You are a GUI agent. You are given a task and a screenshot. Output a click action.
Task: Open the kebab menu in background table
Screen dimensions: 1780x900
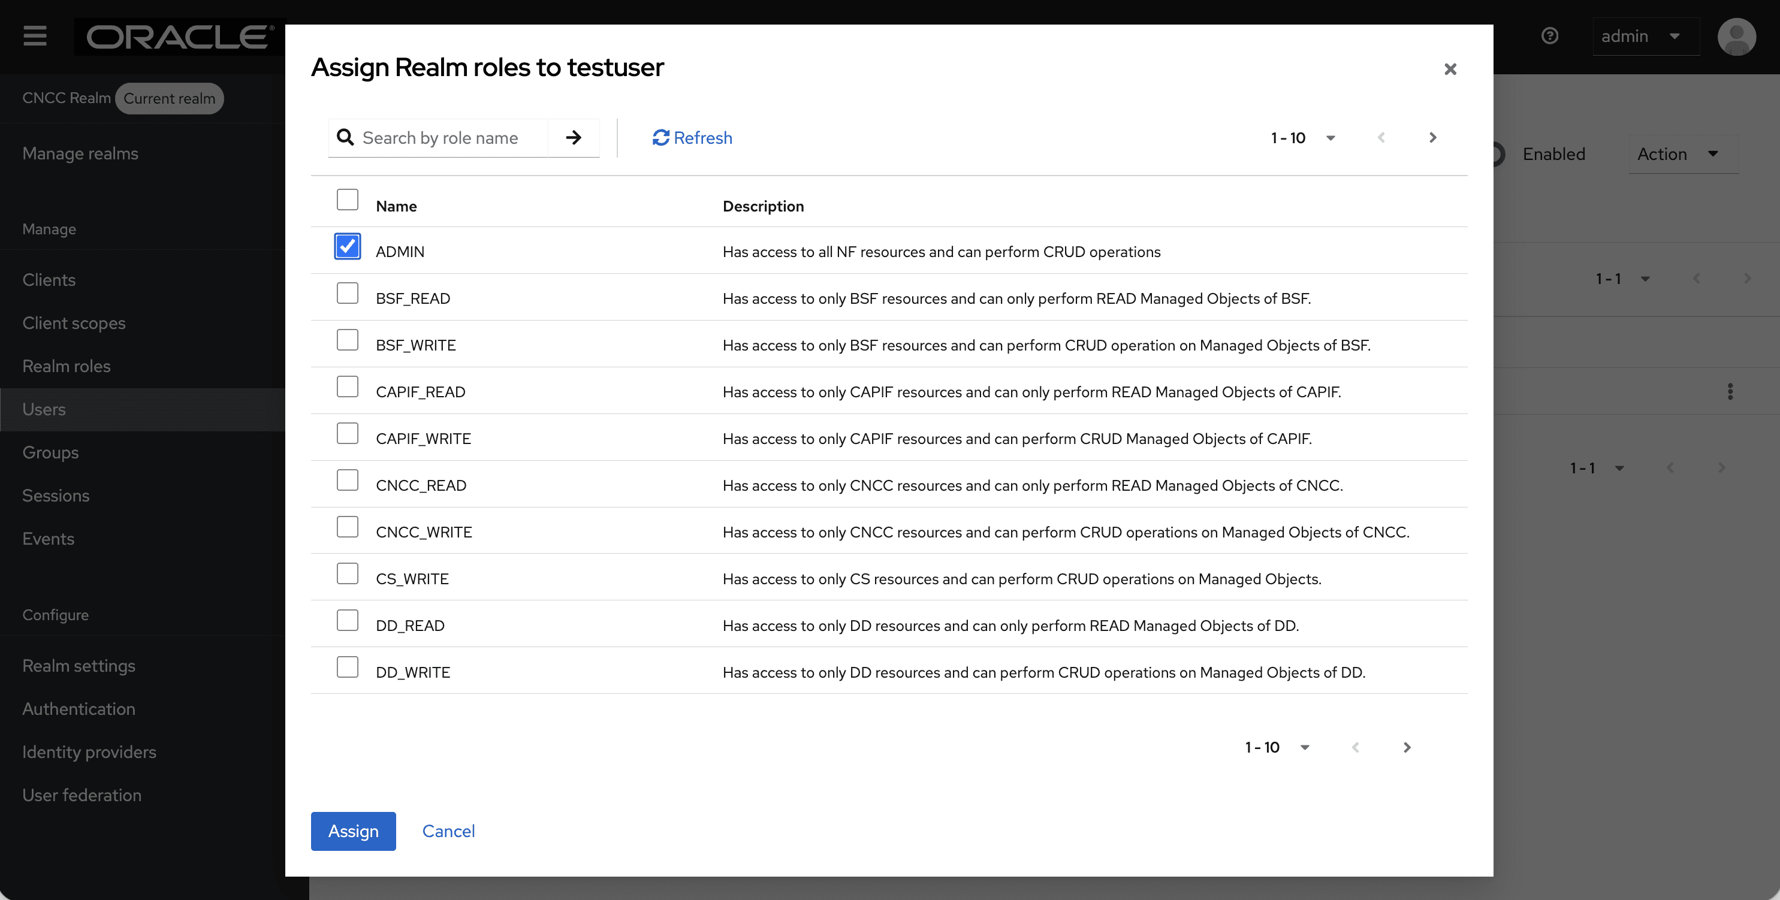click(1730, 392)
